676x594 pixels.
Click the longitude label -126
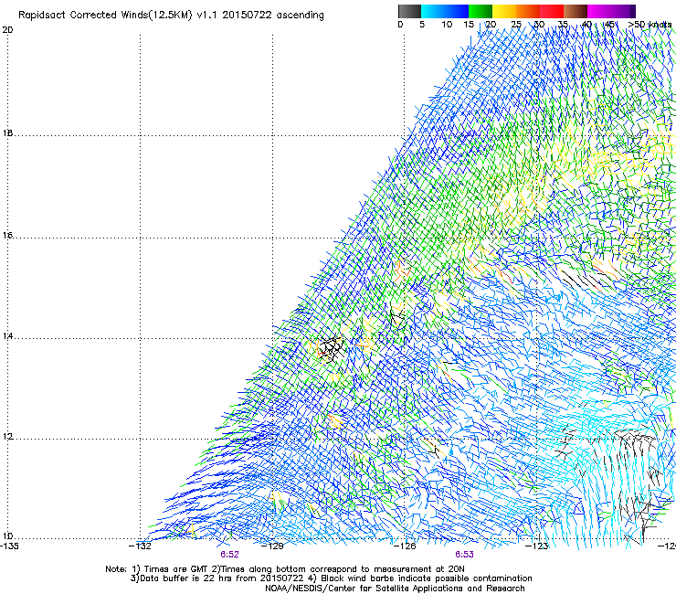pyautogui.click(x=405, y=546)
